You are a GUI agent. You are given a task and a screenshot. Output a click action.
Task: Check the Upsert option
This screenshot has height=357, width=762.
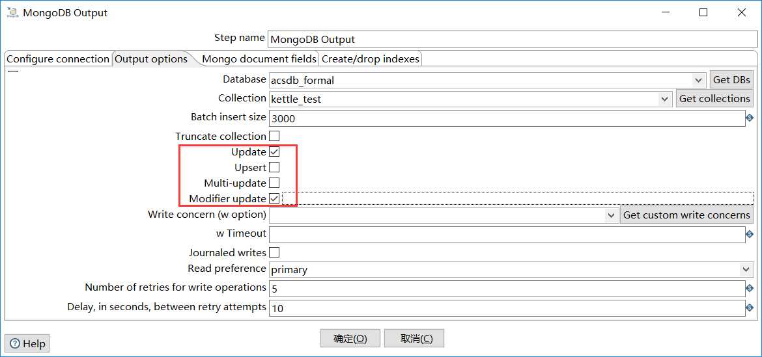(x=274, y=167)
